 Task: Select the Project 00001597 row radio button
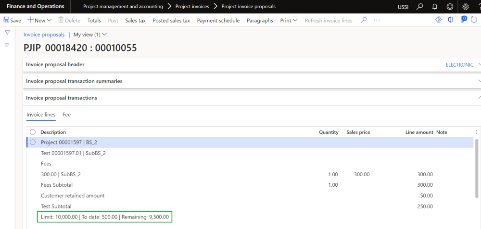pos(33,143)
